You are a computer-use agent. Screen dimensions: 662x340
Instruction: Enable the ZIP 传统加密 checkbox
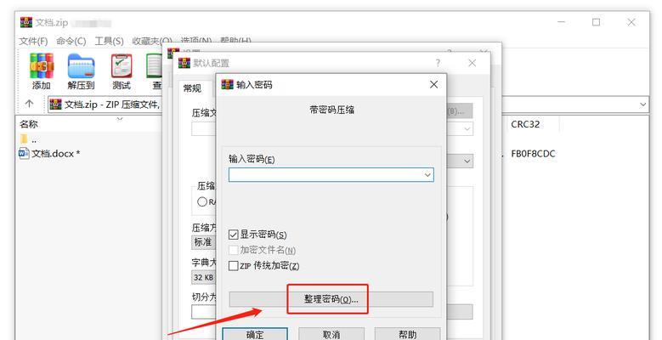coord(233,266)
